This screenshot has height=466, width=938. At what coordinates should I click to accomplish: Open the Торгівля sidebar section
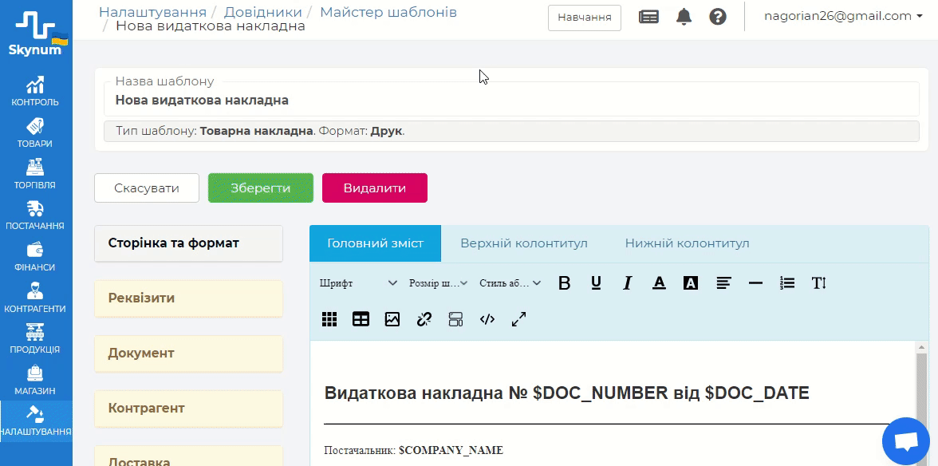[35, 174]
